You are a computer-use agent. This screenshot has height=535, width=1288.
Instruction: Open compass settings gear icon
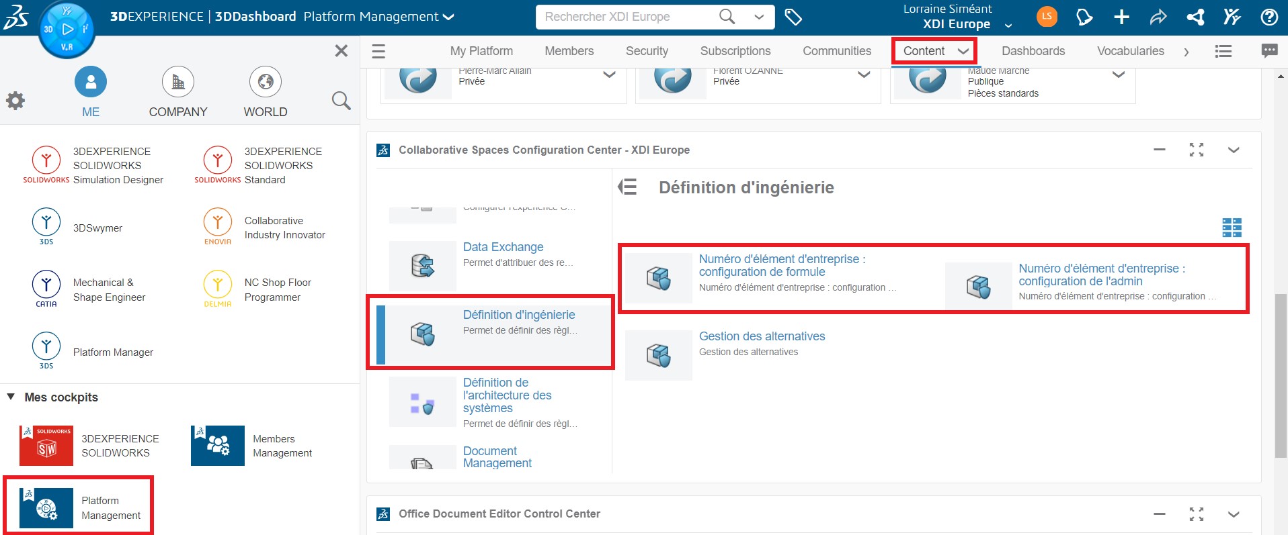coord(15,101)
